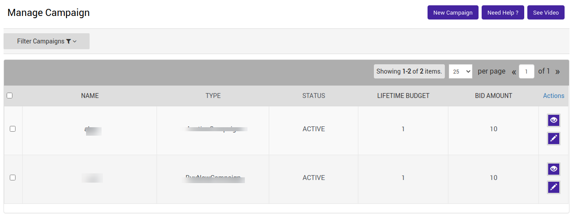Go to next page double-arrow icon

coord(557,71)
